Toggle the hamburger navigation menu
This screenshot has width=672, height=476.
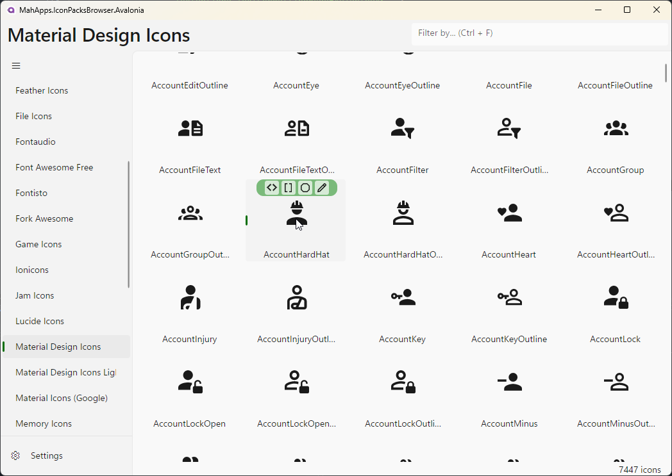point(16,65)
